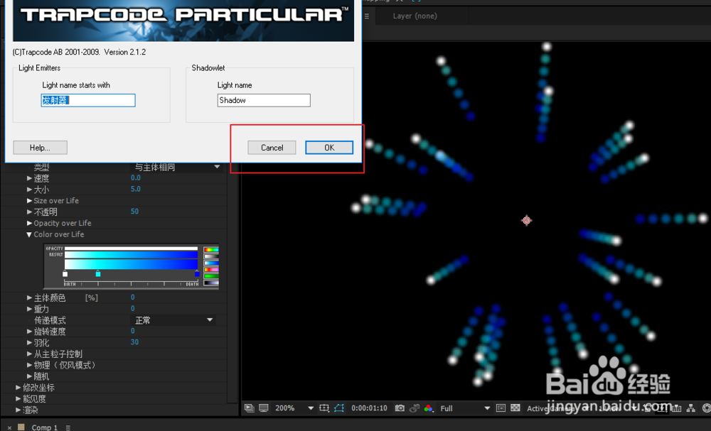Select the white gradient color stop
Screen dimensions: 711x431
click(x=65, y=273)
